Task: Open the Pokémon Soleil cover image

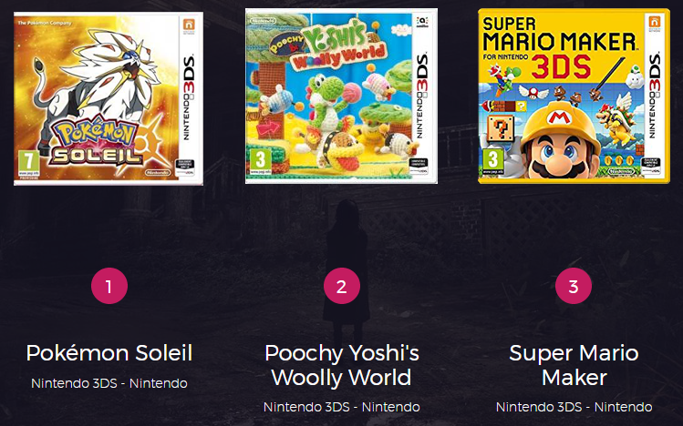Action: 109,98
